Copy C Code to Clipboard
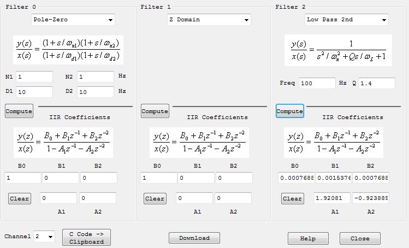Image resolution: width=409 pixels, height=248 pixels. (x=86, y=237)
